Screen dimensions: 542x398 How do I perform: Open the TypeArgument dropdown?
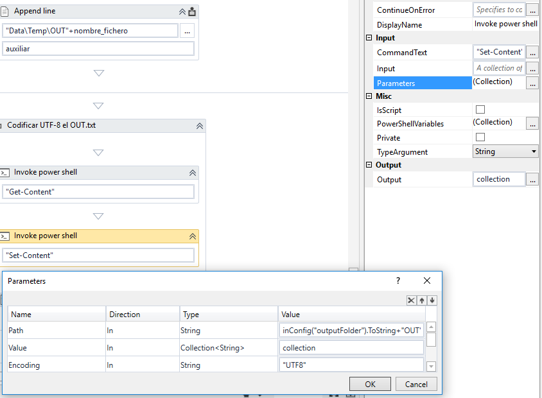(x=534, y=151)
